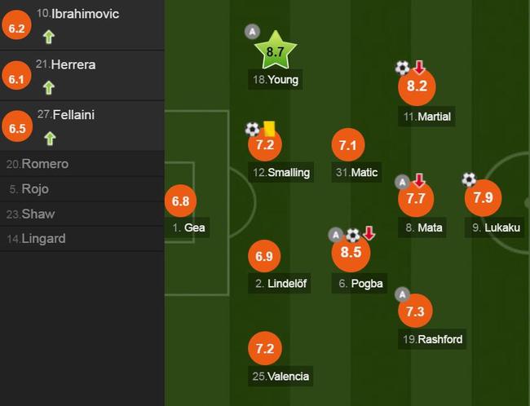Open the 25.Valencia player label
The width and height of the screenshot is (530, 406).
click(280, 377)
